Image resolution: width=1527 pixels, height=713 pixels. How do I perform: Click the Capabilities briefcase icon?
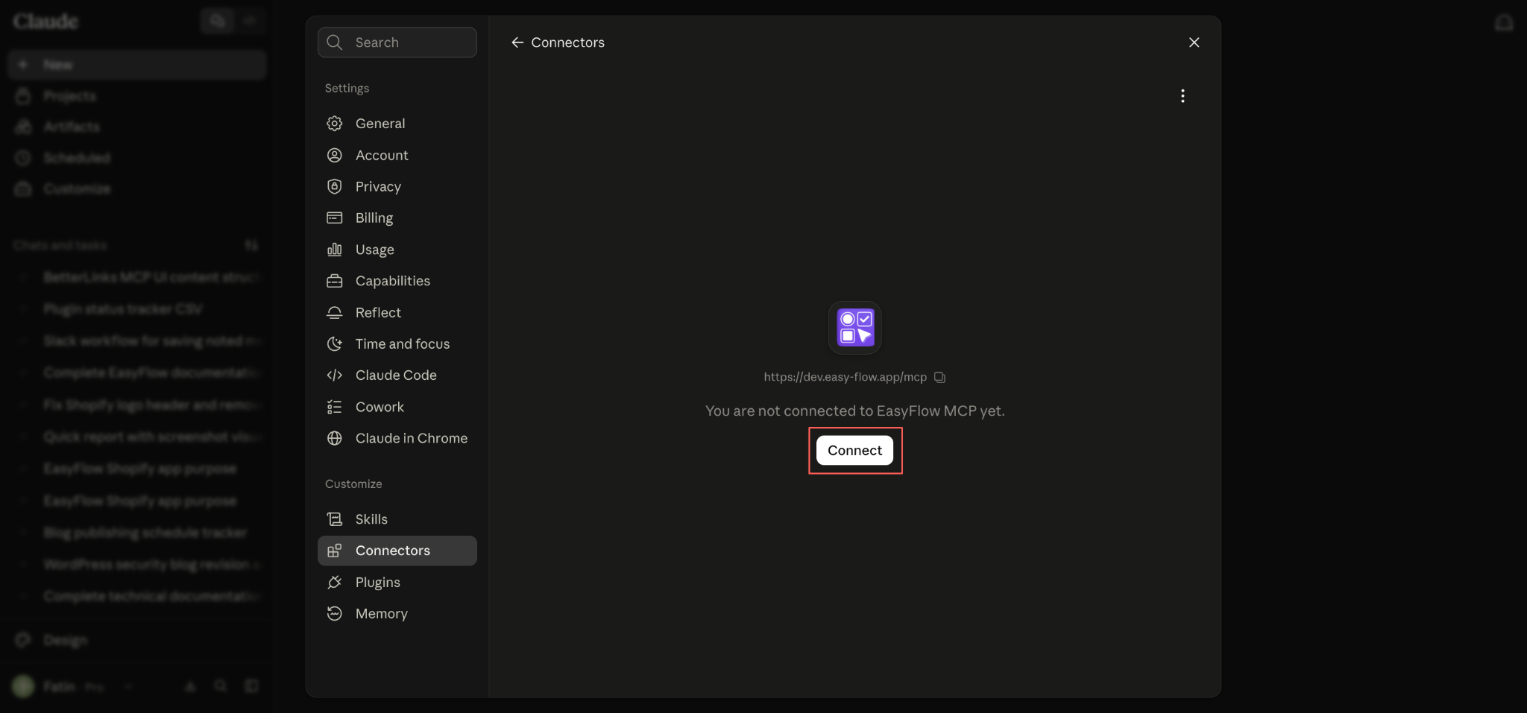pyautogui.click(x=335, y=281)
